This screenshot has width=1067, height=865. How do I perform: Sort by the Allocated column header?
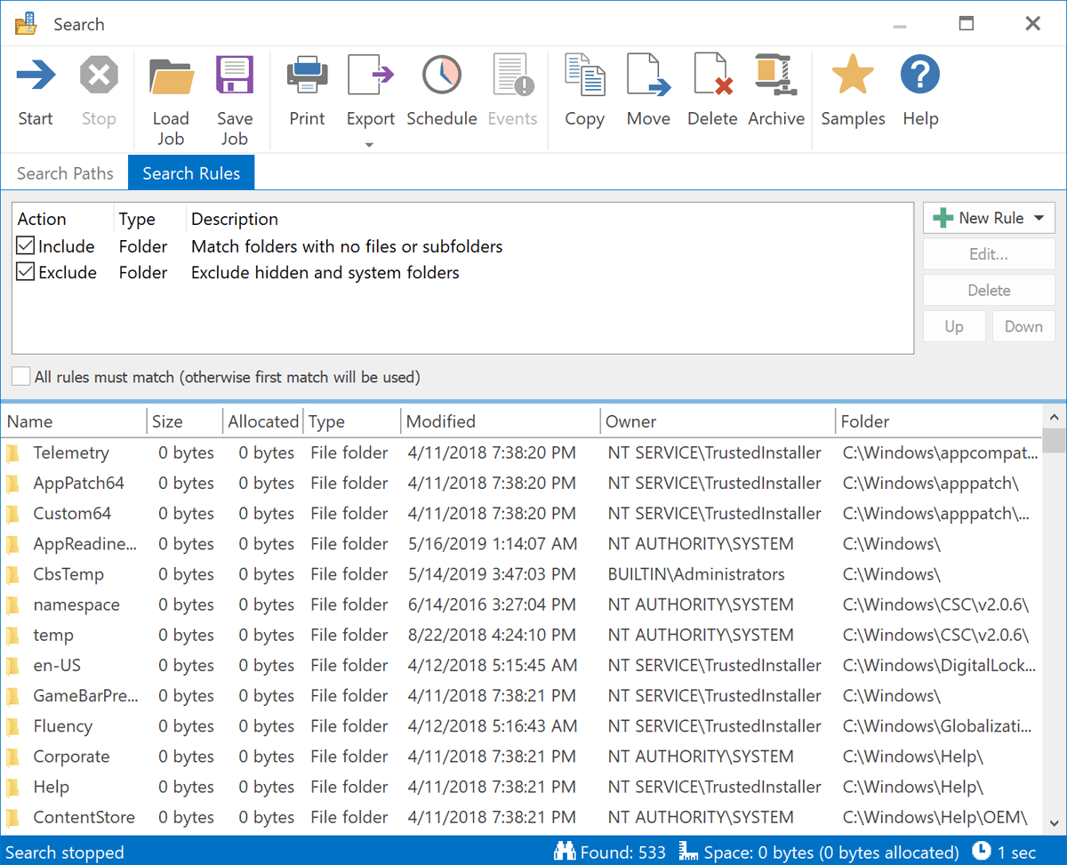263,421
